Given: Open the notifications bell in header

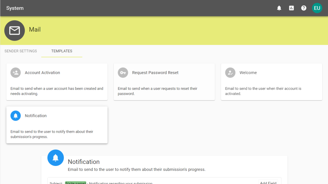Looking at the screenshot, I should click(279, 8).
